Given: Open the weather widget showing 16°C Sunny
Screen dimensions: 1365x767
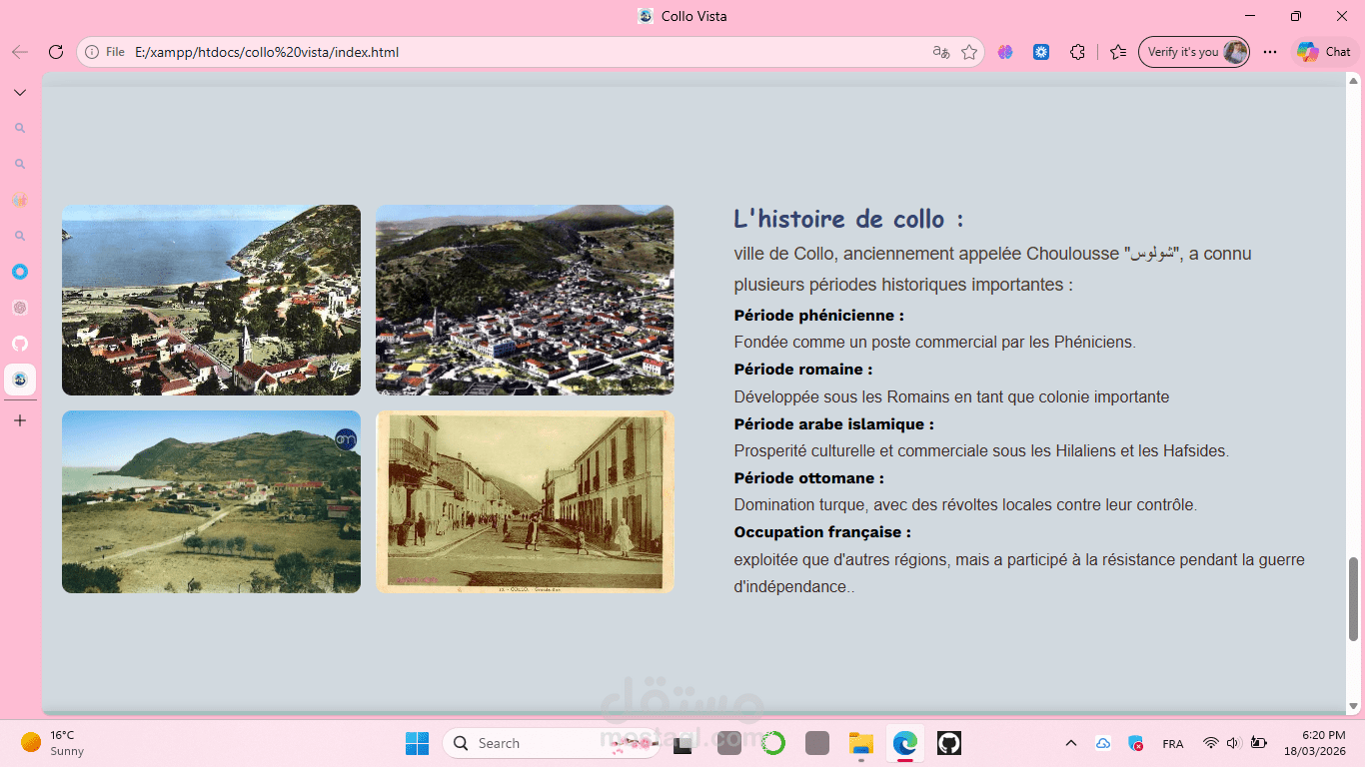Looking at the screenshot, I should coord(54,743).
